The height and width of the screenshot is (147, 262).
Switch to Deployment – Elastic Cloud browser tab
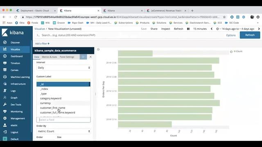[x=35, y=11]
